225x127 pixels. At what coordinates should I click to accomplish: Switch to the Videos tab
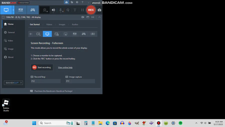pyautogui.click(x=49, y=24)
